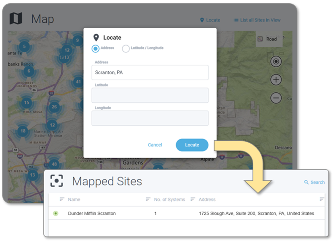Image resolution: width=334 pixels, height=243 pixels.
Task: Click the location pin in Locate dialog
Action: point(96,38)
